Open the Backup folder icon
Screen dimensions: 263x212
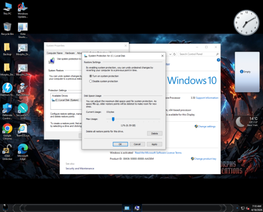pos(7,49)
